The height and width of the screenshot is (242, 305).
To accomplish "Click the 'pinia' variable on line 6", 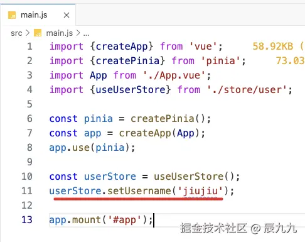I will click(99, 119).
